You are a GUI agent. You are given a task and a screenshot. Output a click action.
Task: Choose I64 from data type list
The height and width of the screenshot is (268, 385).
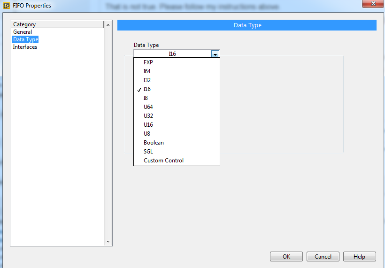(x=177, y=71)
